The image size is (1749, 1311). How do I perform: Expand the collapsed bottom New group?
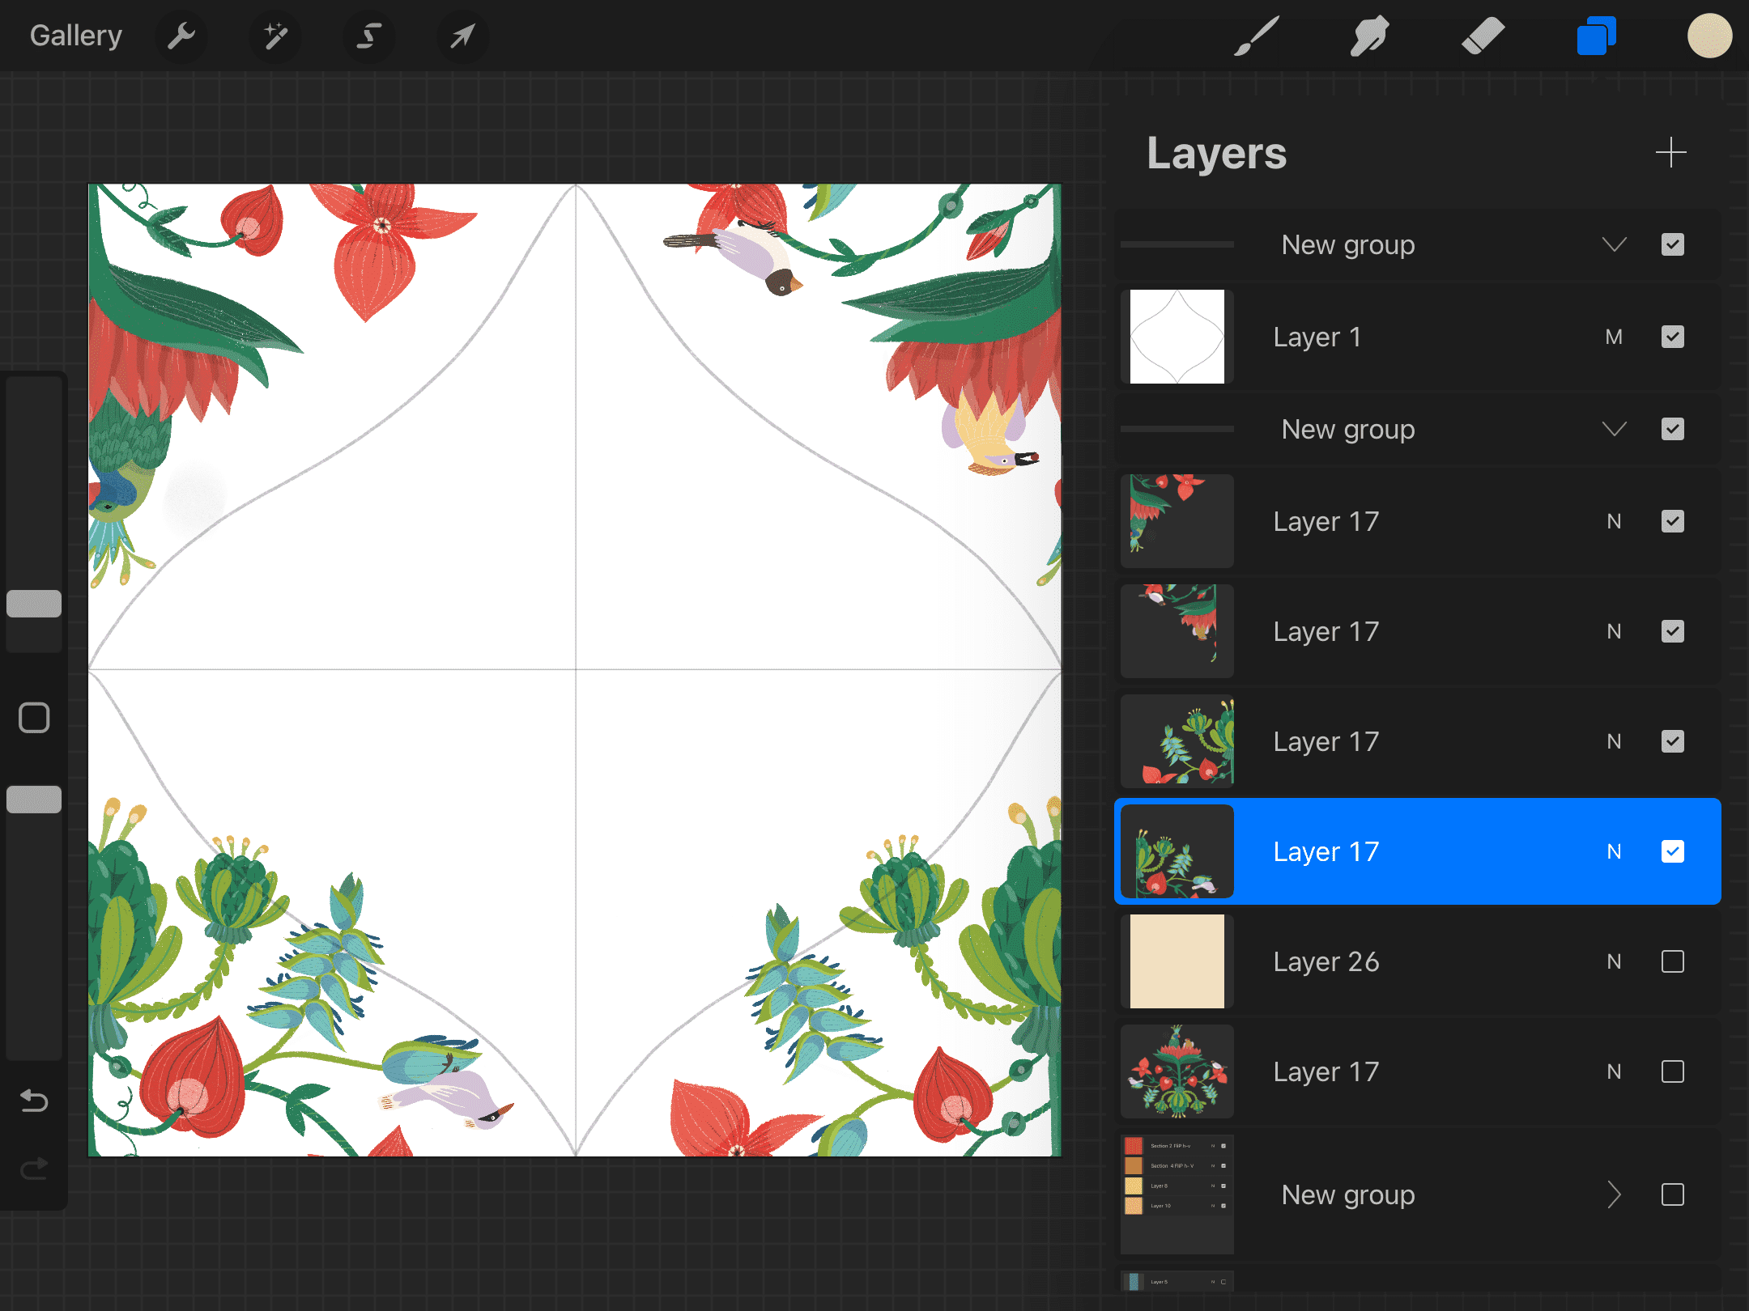coord(1614,1194)
